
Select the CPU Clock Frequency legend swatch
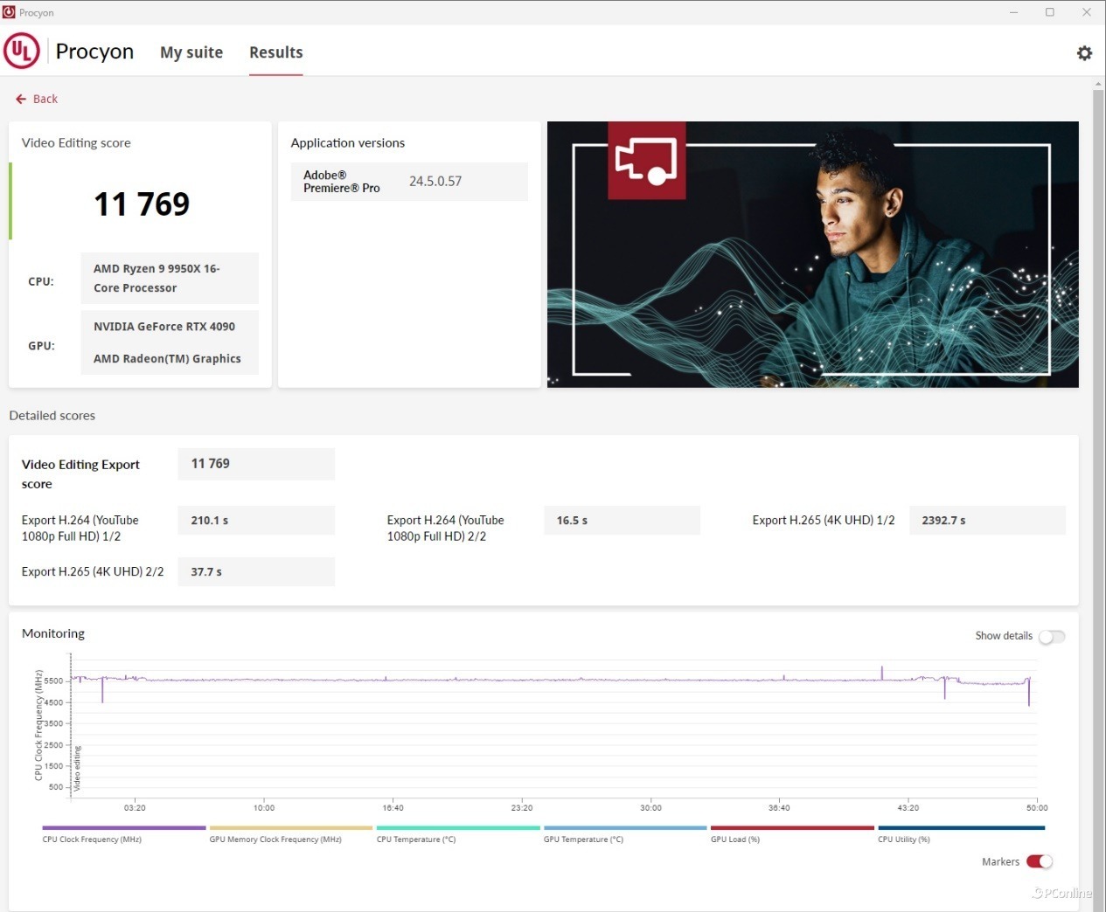coord(123,828)
